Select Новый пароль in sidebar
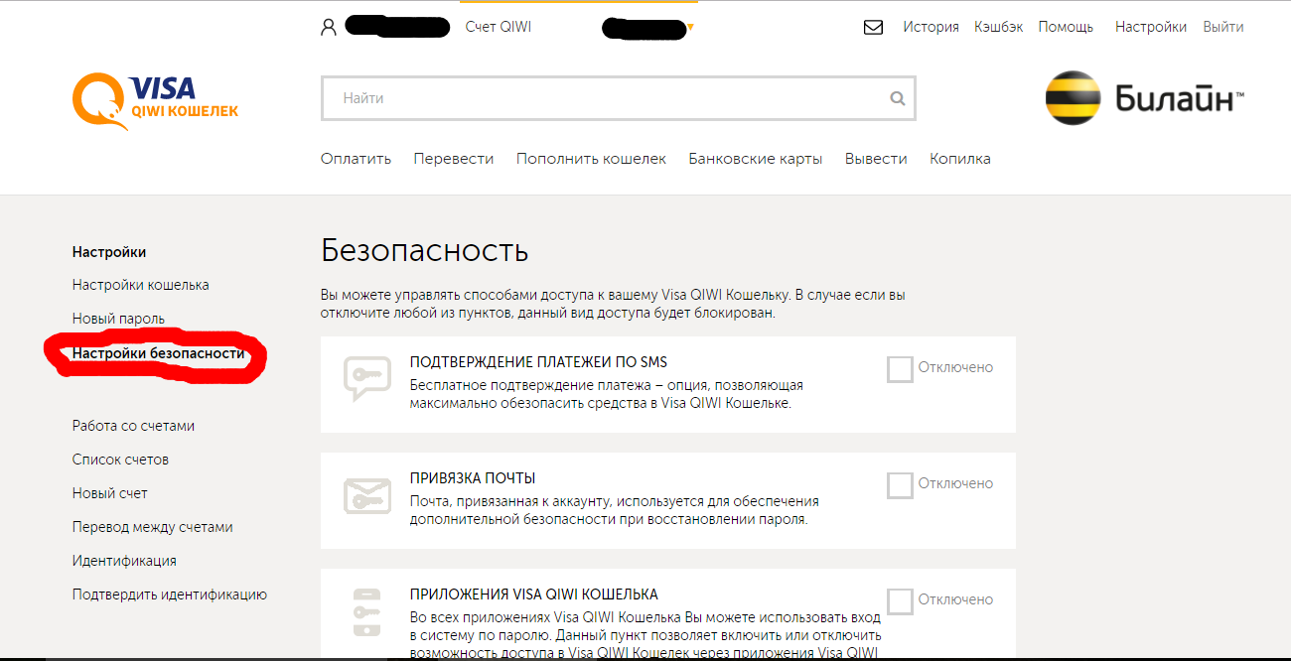1291x661 pixels. click(x=118, y=319)
